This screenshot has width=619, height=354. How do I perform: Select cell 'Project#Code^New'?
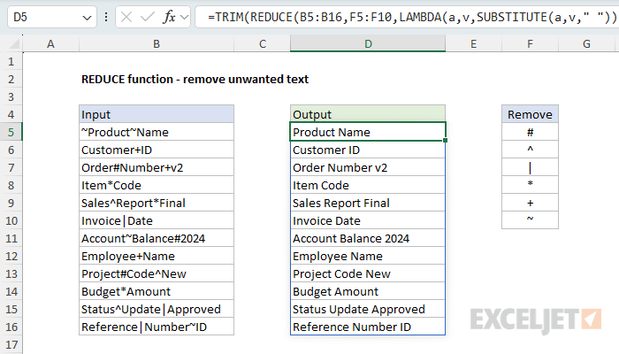(157, 273)
